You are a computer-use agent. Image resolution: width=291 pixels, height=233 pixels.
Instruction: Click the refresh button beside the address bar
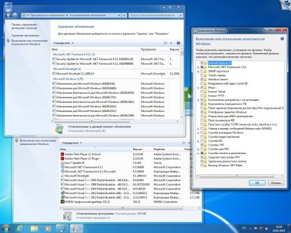coord(124,16)
